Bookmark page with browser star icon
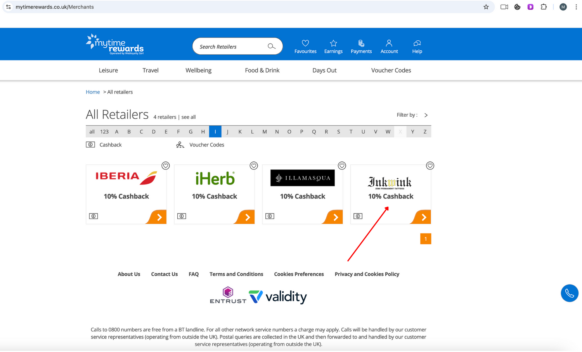Viewport: 582px width, 352px height. tap(486, 7)
